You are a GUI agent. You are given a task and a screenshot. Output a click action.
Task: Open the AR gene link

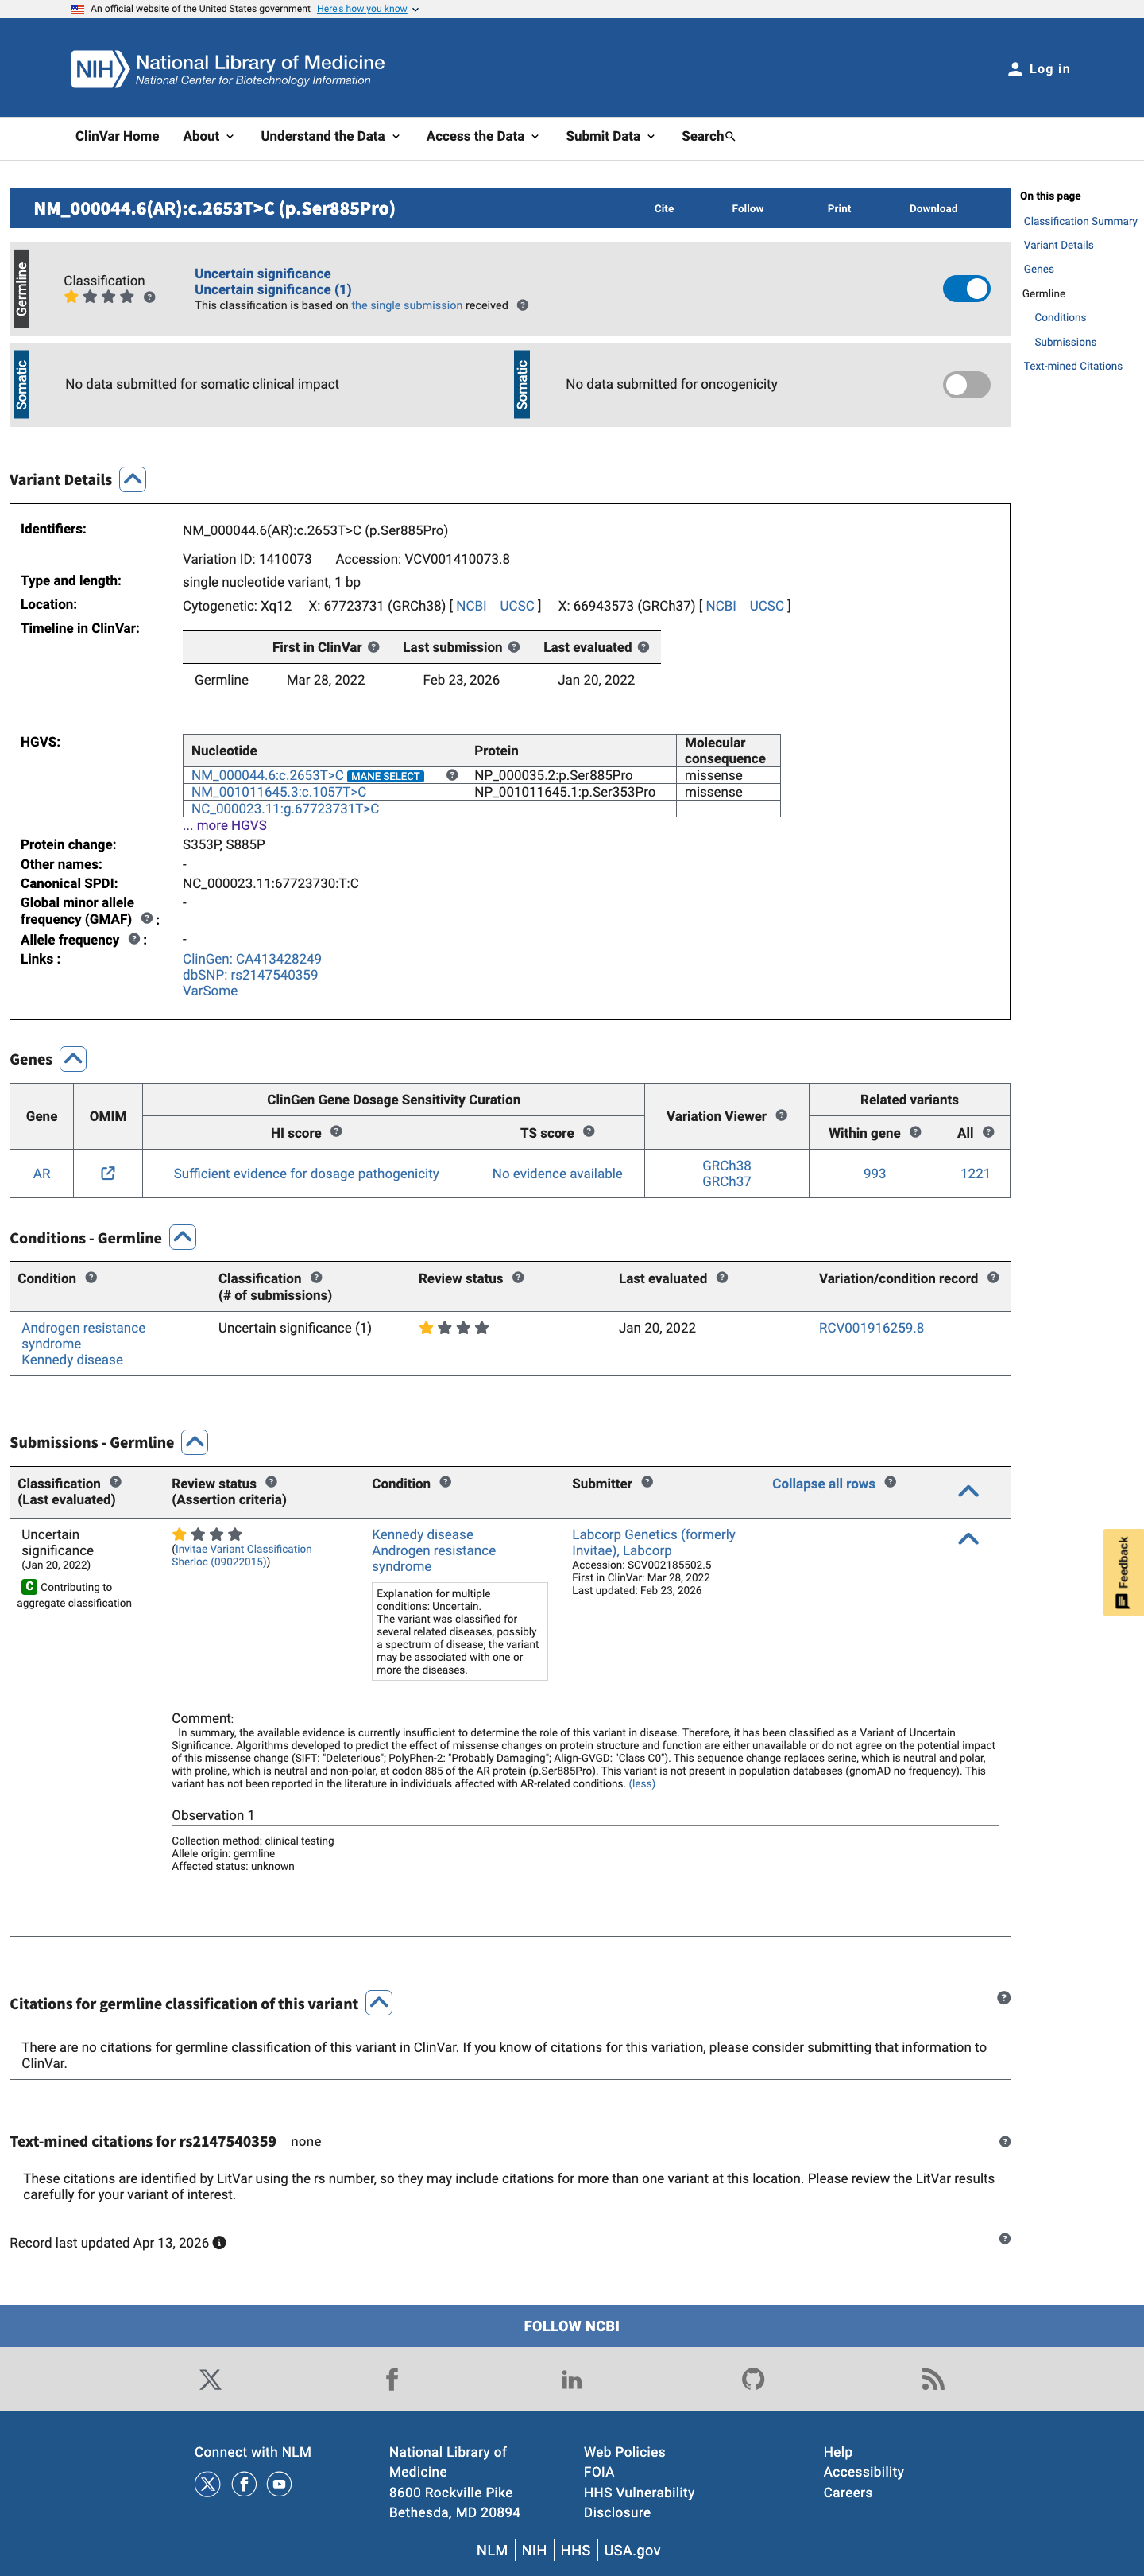coord(41,1173)
